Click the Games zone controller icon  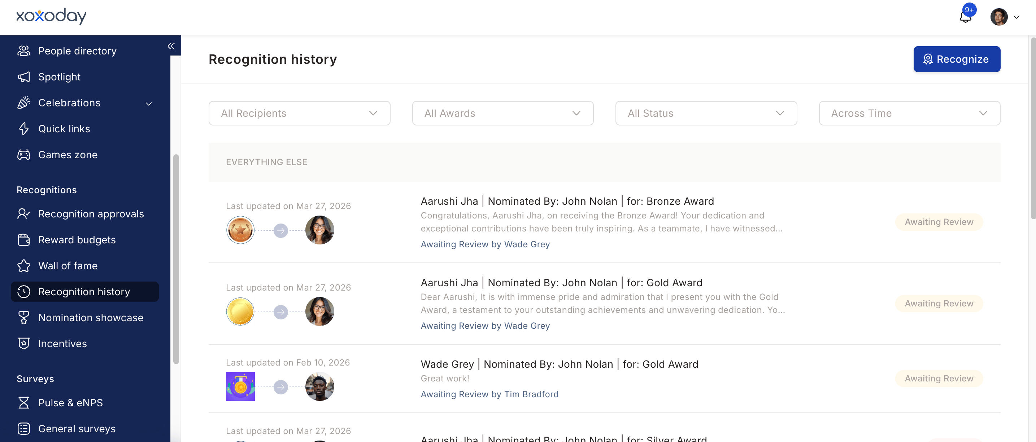pyautogui.click(x=24, y=155)
